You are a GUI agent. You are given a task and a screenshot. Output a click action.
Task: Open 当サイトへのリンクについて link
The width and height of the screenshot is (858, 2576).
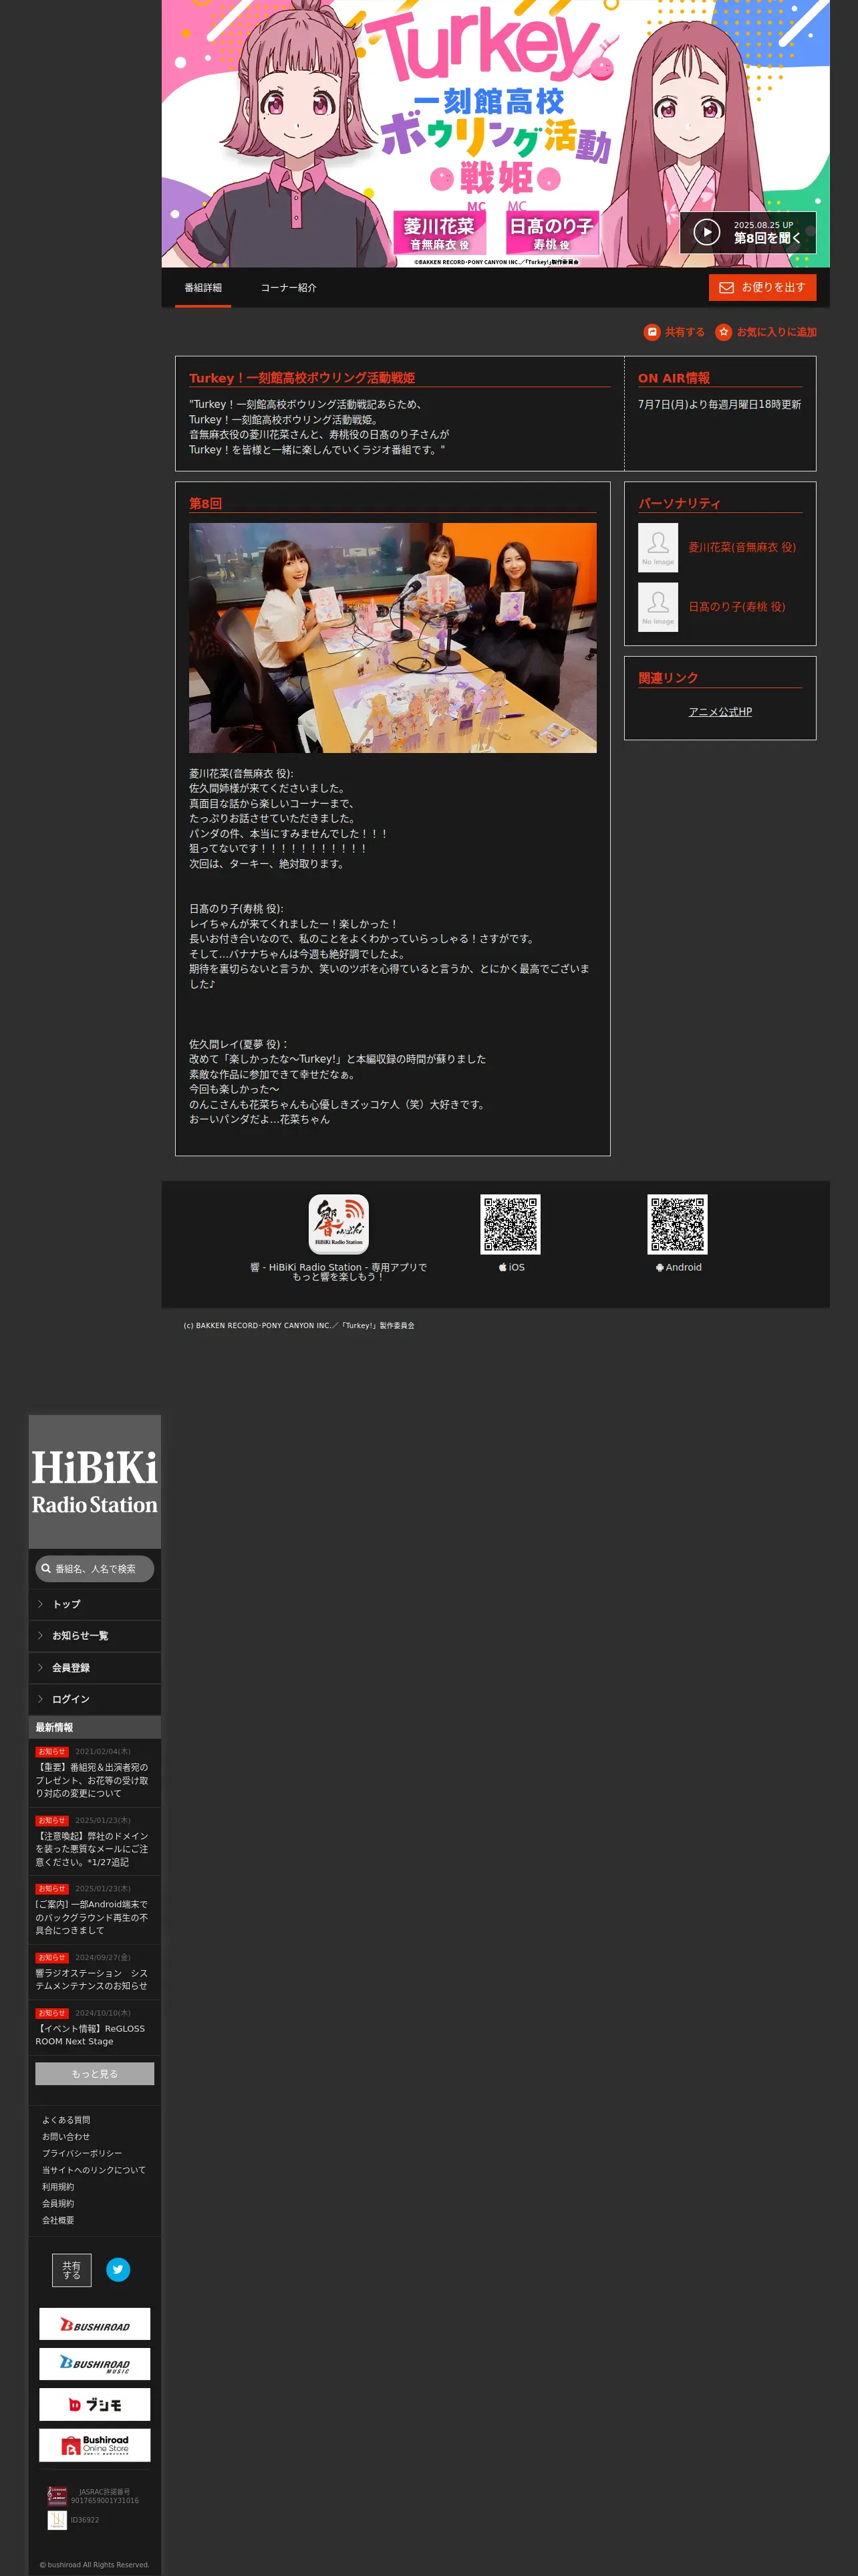pyautogui.click(x=94, y=2170)
